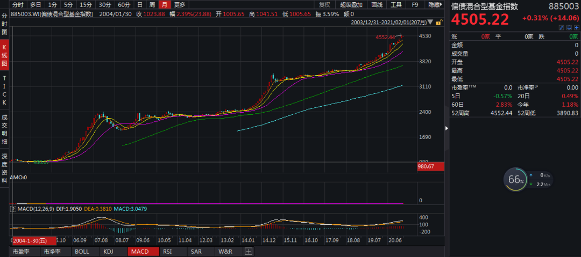Click the 66% circular speed widget
Screen dimensions: 581x257
pos(514,180)
